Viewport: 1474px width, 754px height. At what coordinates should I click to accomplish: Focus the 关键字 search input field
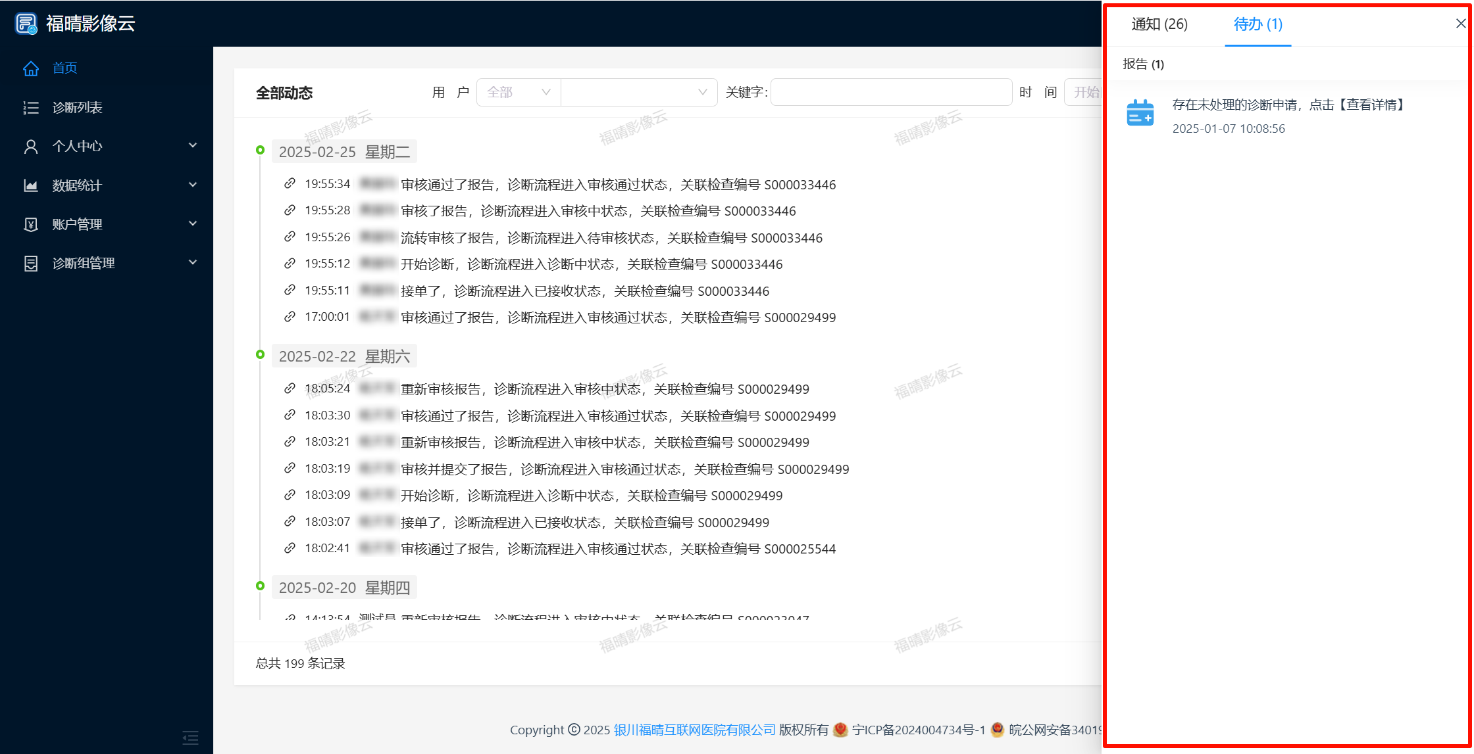pyautogui.click(x=890, y=93)
